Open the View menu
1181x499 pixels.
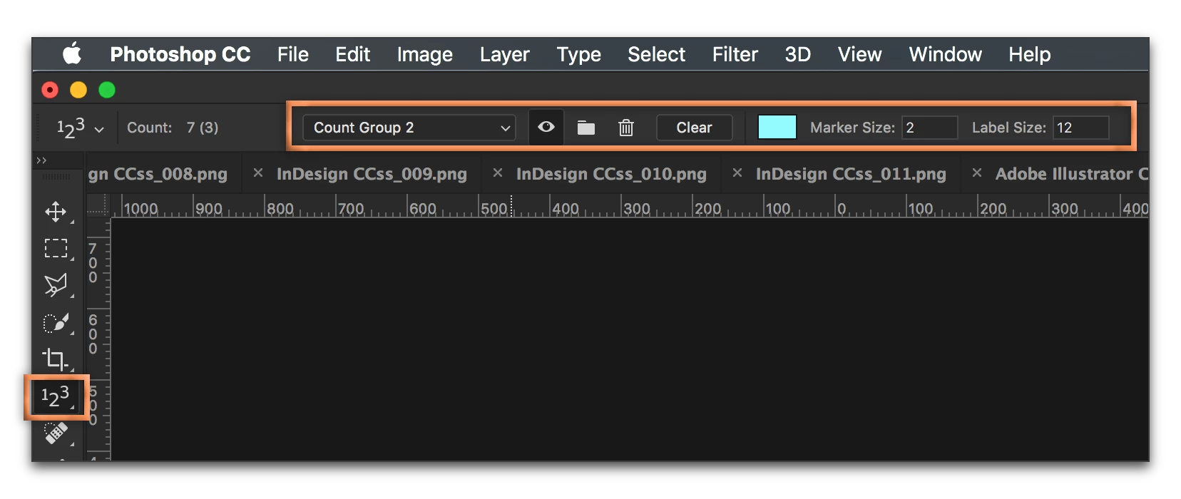pyautogui.click(x=860, y=54)
